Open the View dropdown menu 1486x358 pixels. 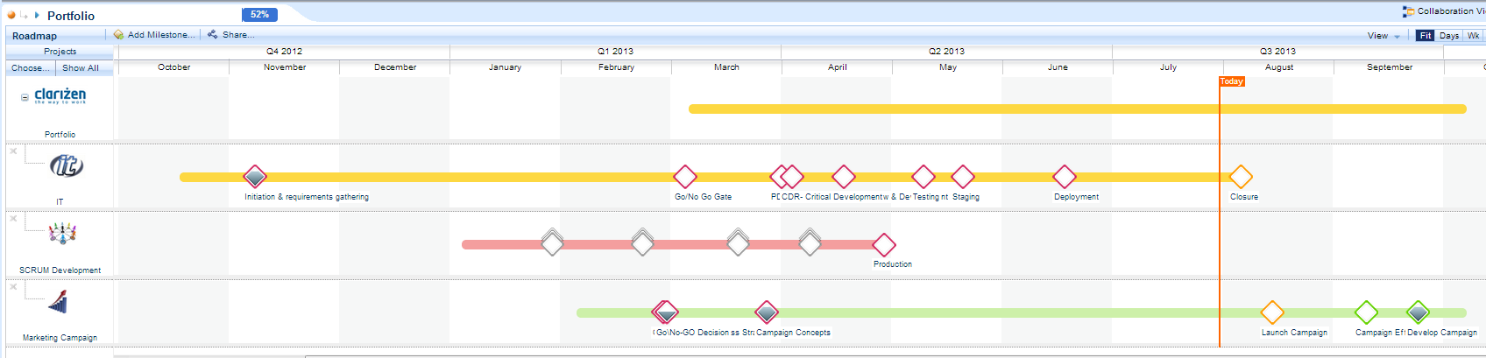[x=1383, y=36]
